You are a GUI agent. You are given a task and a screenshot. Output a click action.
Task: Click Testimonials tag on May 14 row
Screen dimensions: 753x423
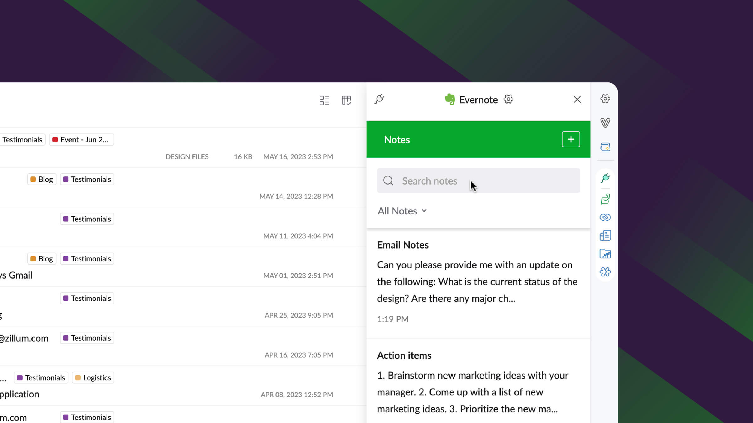pos(87,179)
